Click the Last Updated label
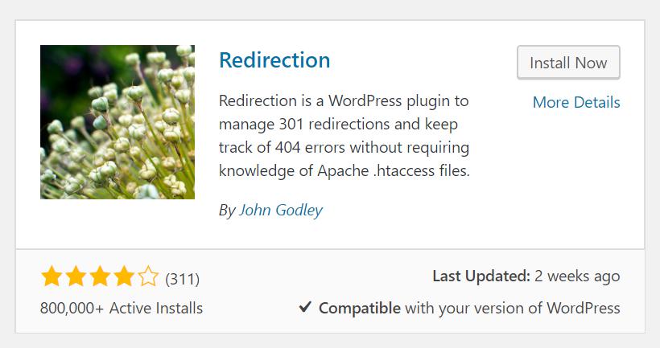Viewport: 660px width, 348px height. point(481,276)
